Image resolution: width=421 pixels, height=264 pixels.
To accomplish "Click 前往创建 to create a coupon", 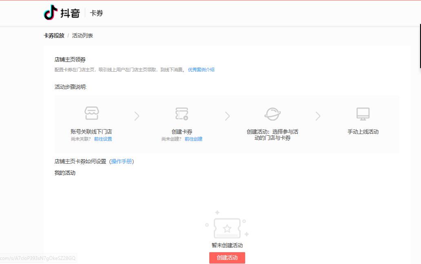I will 193,139.
